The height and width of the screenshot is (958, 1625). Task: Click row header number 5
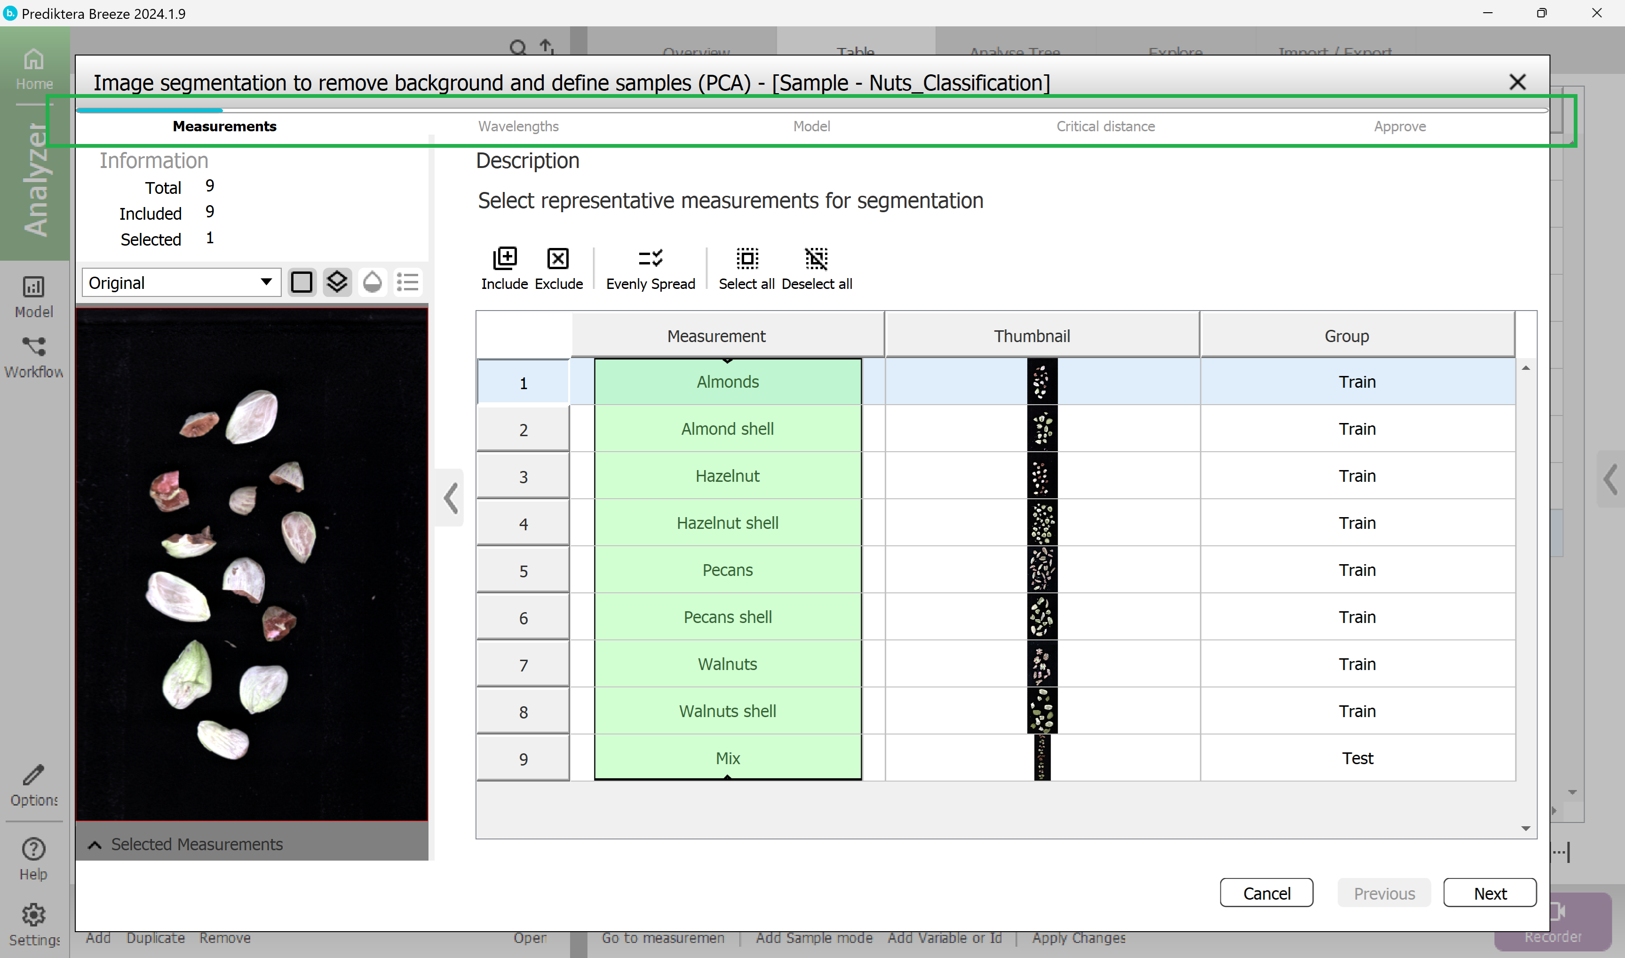pos(523,571)
